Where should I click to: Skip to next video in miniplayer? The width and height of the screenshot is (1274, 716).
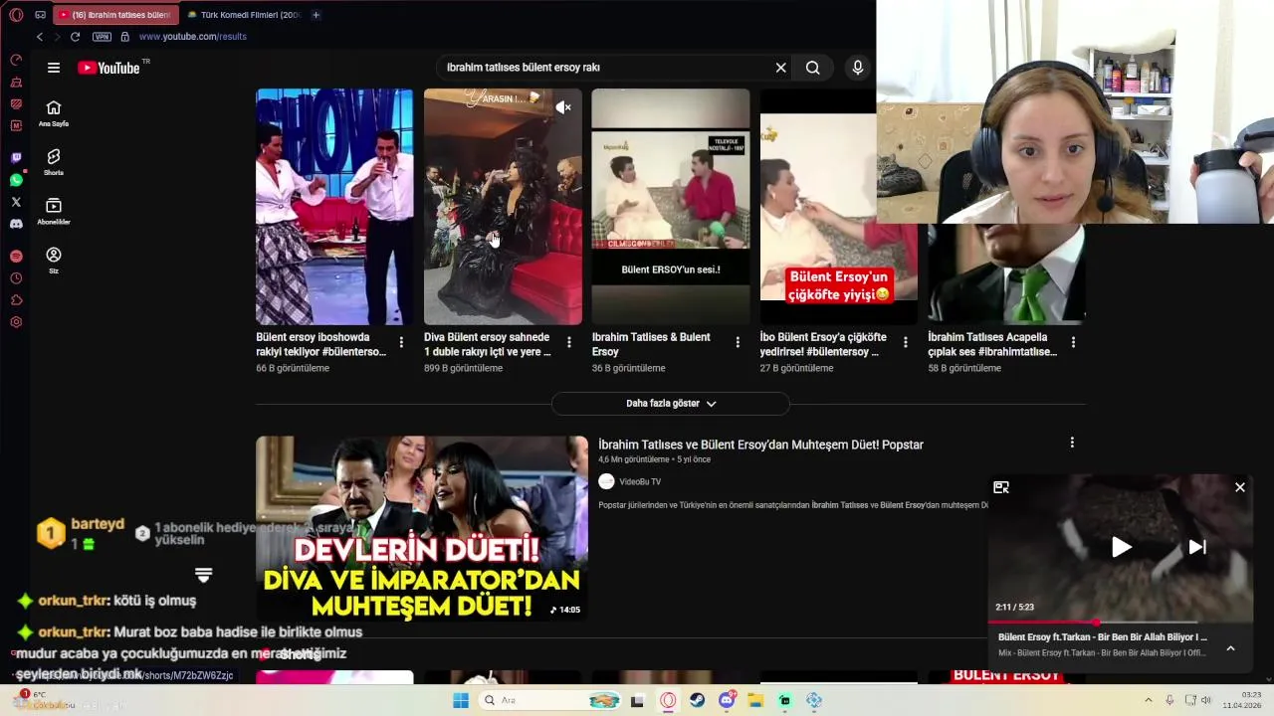tap(1197, 547)
